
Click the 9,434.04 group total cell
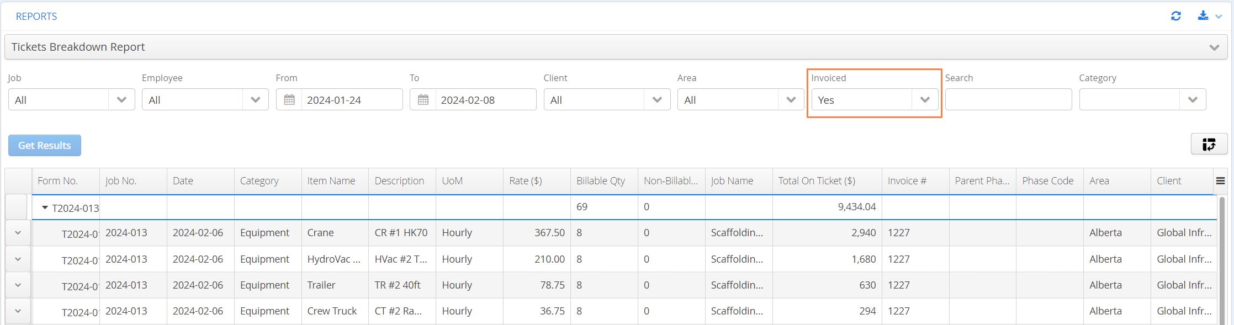coord(827,207)
